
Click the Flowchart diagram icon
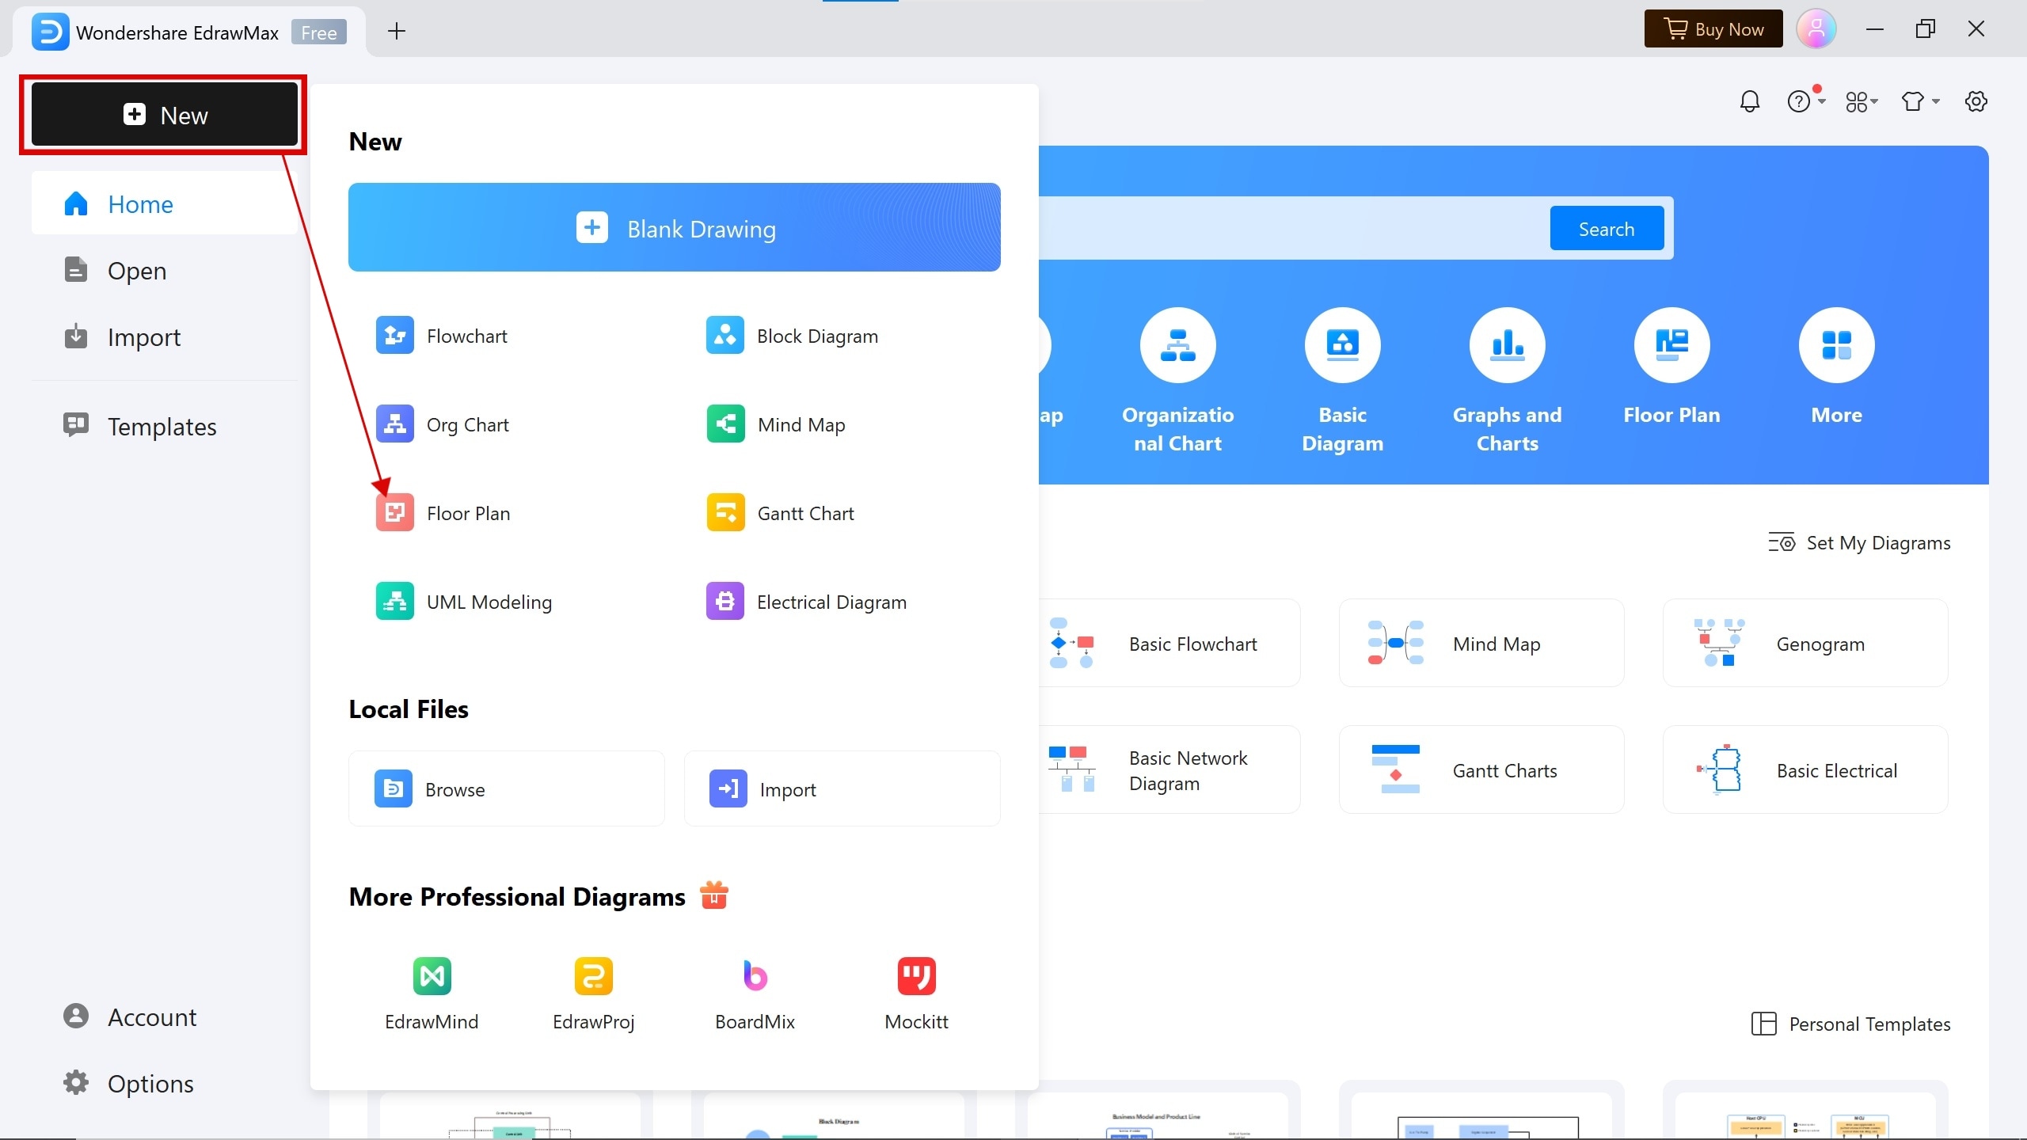pyautogui.click(x=394, y=334)
